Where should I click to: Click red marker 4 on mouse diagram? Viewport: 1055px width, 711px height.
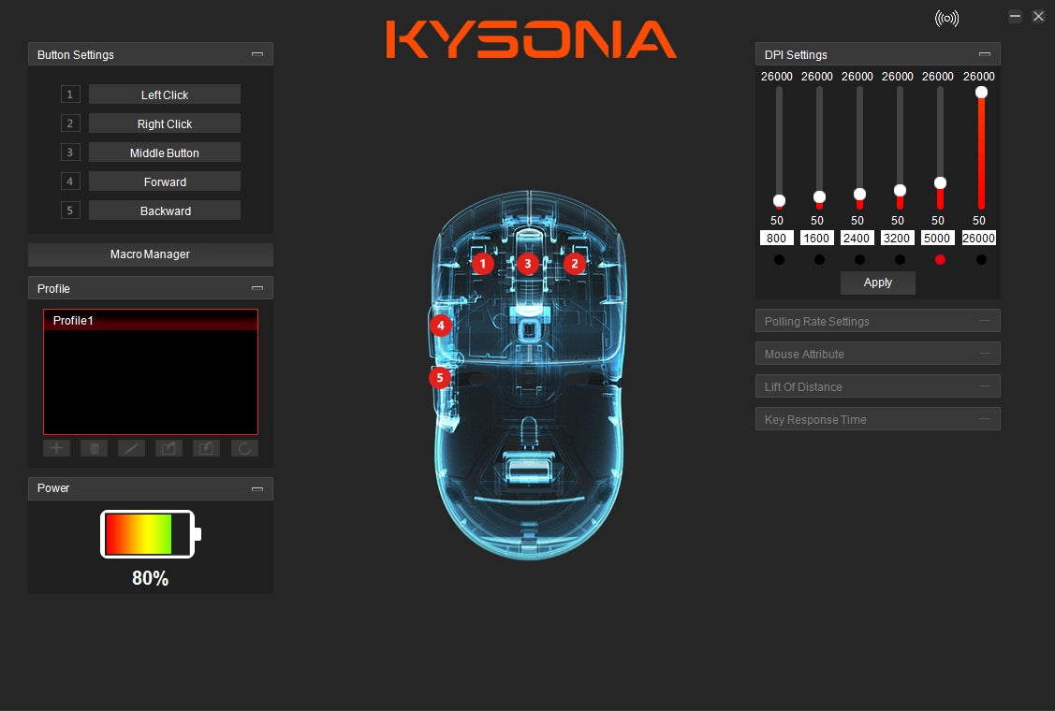click(x=441, y=326)
